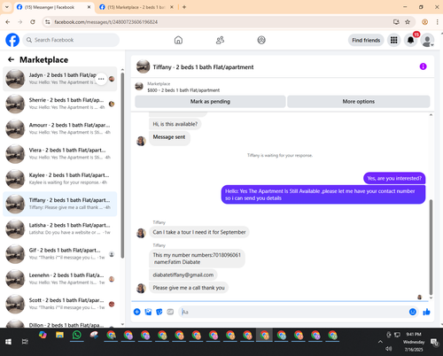Viewport: 443px width, 356px height.
Task: Open the notifications bell icon
Action: point(410,40)
